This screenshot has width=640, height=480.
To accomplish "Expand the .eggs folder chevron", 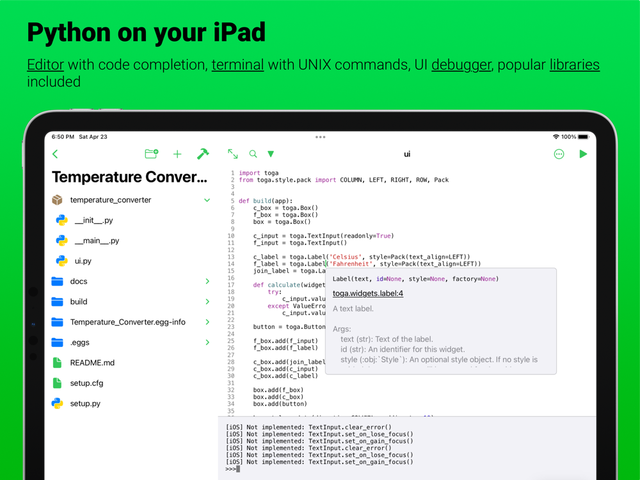I will tap(207, 342).
